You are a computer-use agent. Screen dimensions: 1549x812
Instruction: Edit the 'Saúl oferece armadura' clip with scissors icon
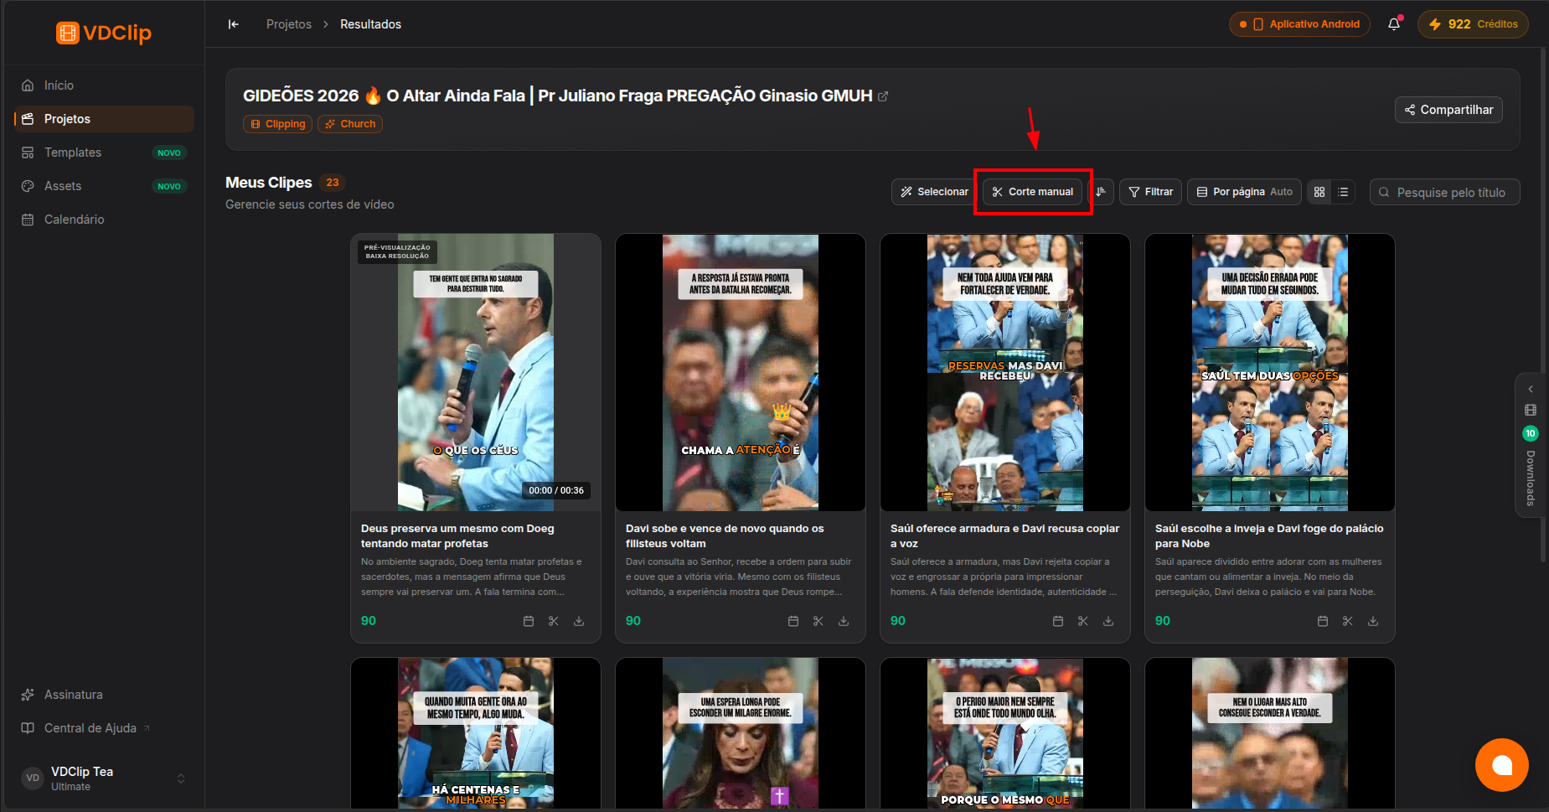[x=1083, y=621]
